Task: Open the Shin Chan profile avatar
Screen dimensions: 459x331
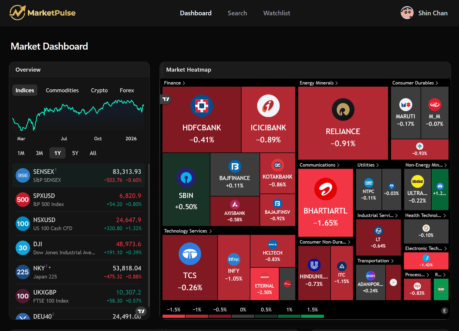Action: (x=407, y=12)
